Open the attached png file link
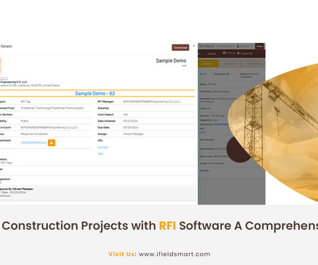The height and width of the screenshot is (265, 318). [34, 143]
